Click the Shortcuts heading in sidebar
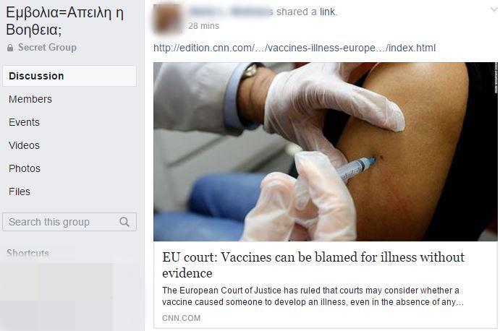 tap(27, 253)
